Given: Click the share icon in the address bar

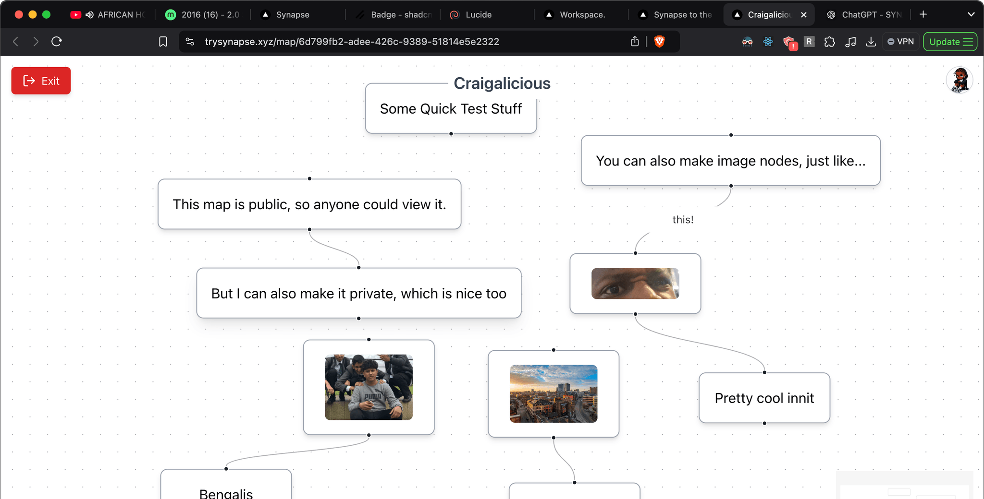Looking at the screenshot, I should pos(635,42).
